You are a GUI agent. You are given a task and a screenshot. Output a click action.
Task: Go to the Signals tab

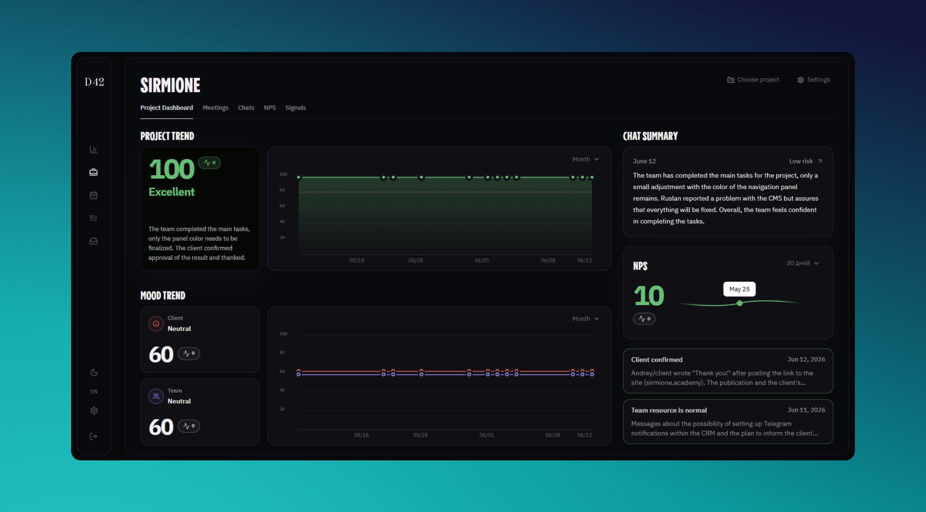[x=295, y=108]
